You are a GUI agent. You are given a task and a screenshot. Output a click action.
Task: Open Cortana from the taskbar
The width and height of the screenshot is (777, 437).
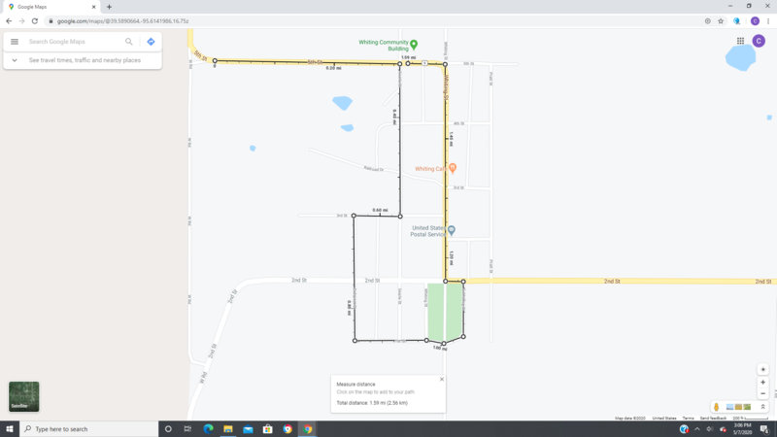coord(168,429)
